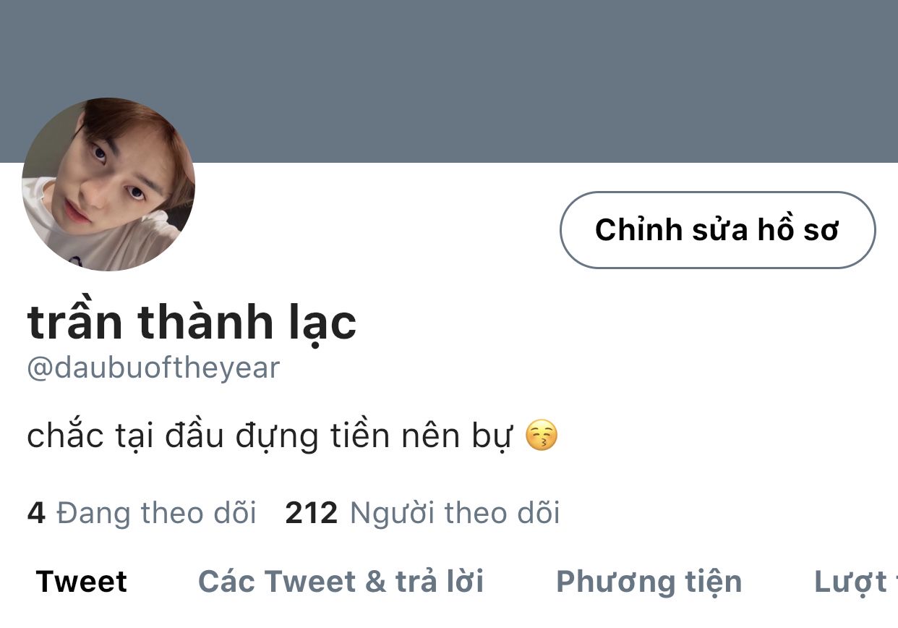This screenshot has height=628, width=898.
Task: Tap the following count number 4
Action: click(36, 513)
